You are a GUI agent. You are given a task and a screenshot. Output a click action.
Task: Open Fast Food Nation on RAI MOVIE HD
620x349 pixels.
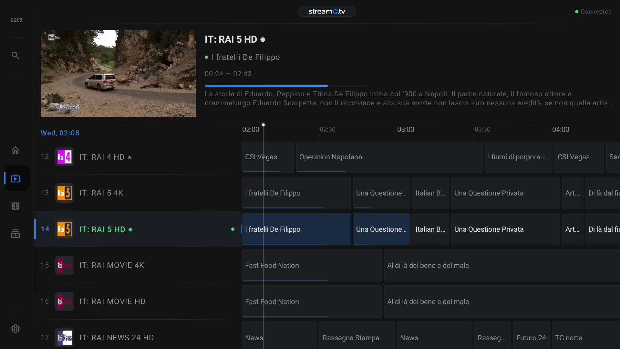click(312, 301)
